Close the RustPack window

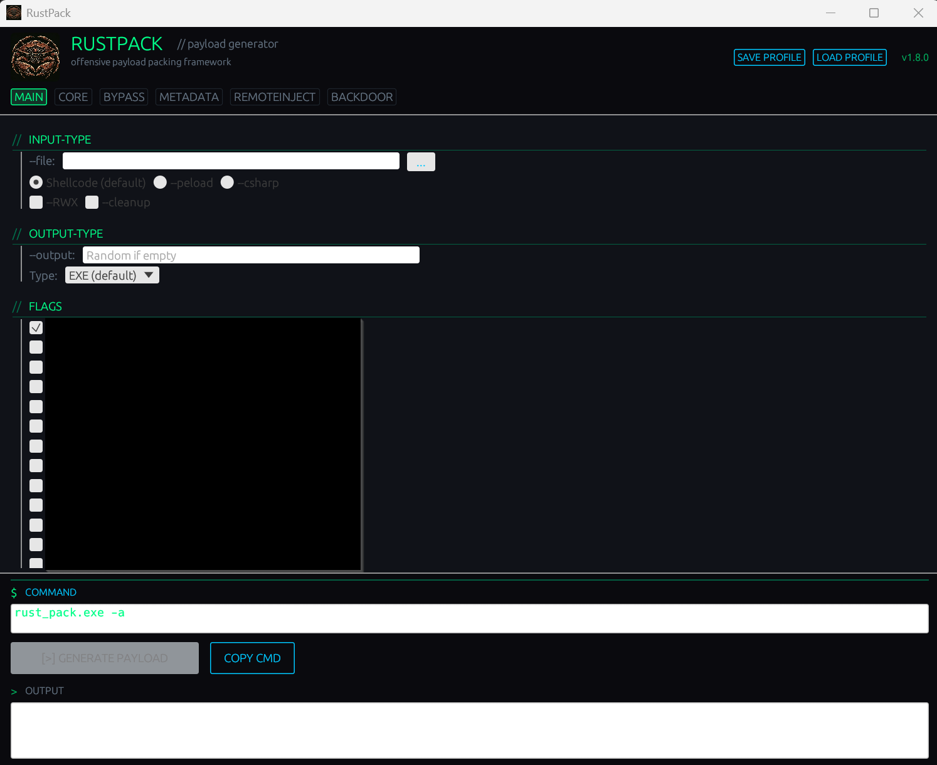pos(918,13)
